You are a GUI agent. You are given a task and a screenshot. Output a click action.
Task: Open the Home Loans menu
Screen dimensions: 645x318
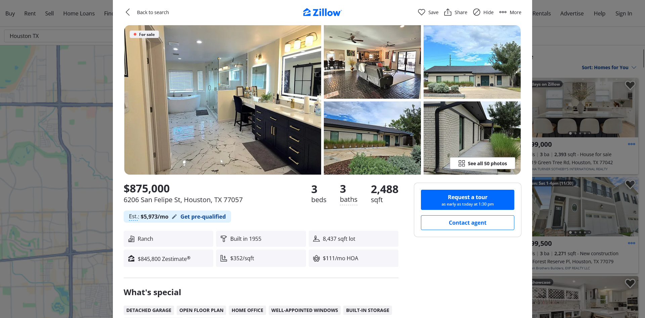(x=79, y=13)
